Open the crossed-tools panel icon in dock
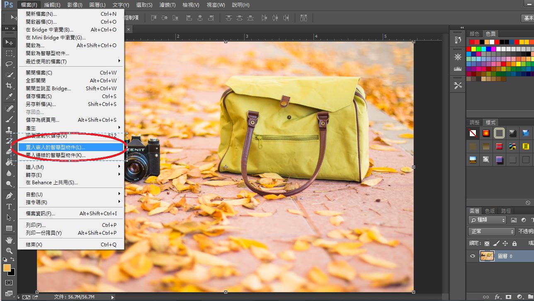The width and height of the screenshot is (534, 301). click(458, 85)
